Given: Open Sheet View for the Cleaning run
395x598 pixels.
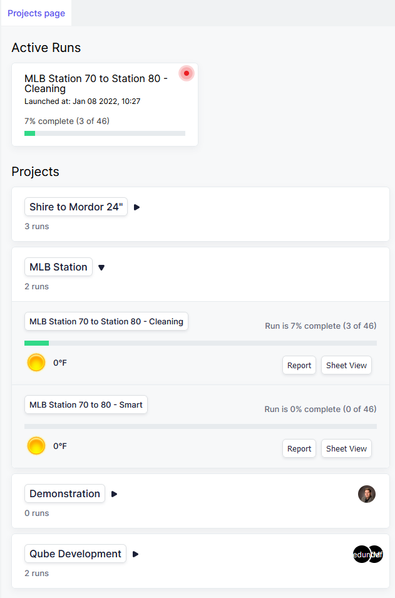Looking at the screenshot, I should tap(346, 366).
